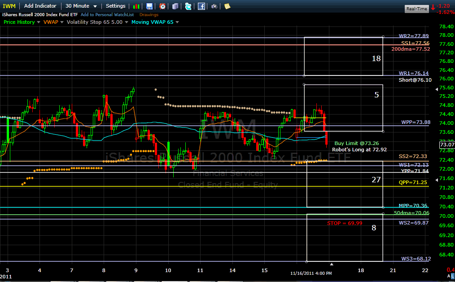Screen dimensions: 455x282
Task: Expand the Moving VWAP 65 indicator menu
Action: coord(177,22)
